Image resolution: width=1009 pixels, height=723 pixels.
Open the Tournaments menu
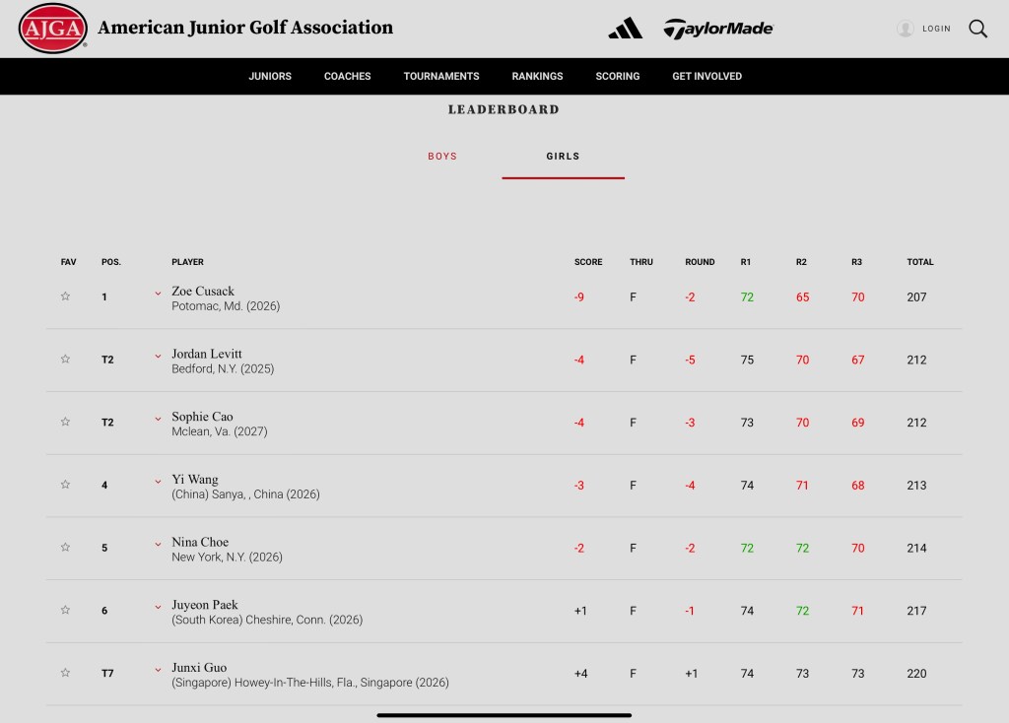[441, 76]
